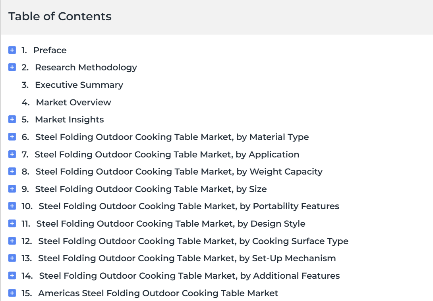The height and width of the screenshot is (301, 433).
Task: Click the Table of Contents heading
Action: tap(60, 16)
